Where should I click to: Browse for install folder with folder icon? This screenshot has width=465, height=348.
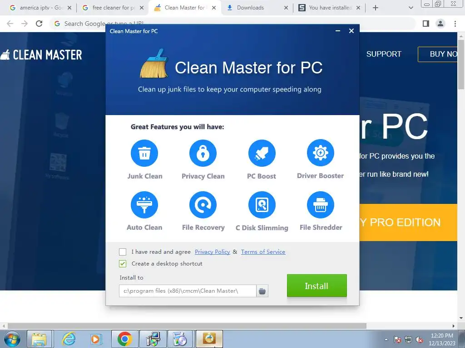[262, 291]
